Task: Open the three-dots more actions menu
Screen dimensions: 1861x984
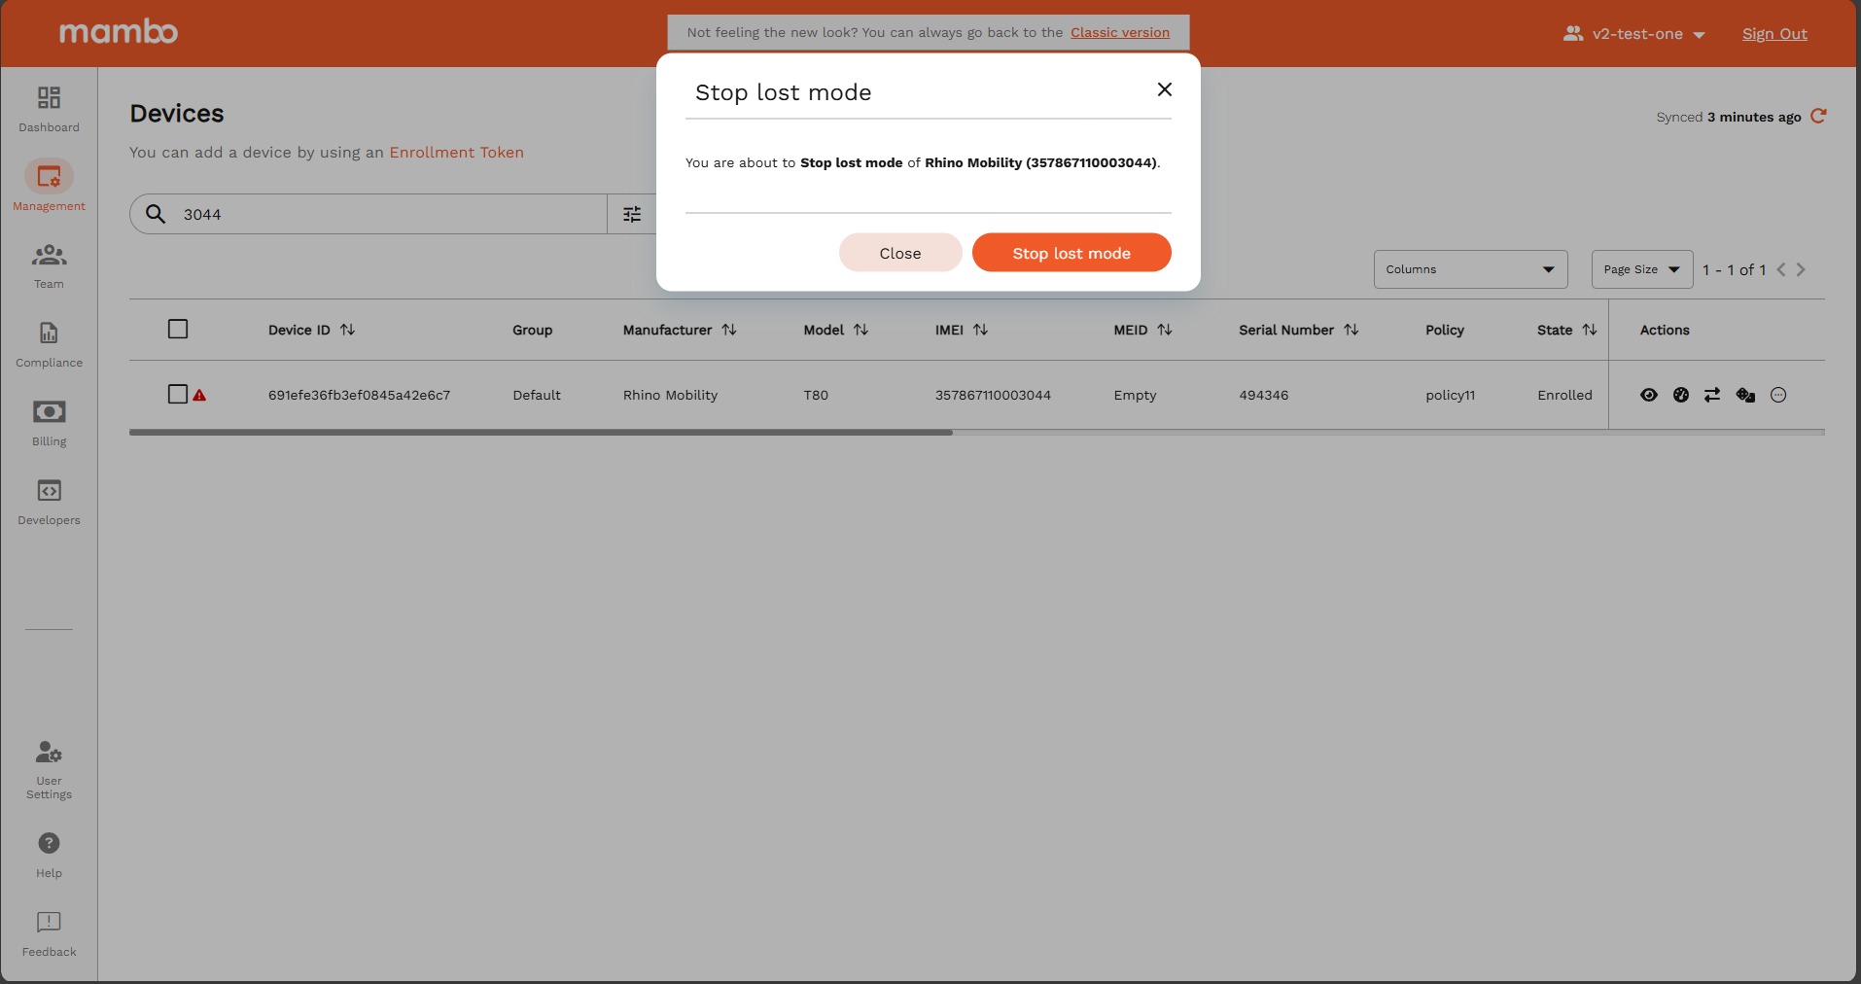Action: click(x=1778, y=395)
